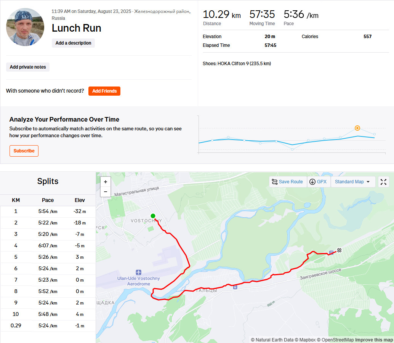The height and width of the screenshot is (343, 394).
Task: Click the green start marker on map
Action: [153, 216]
